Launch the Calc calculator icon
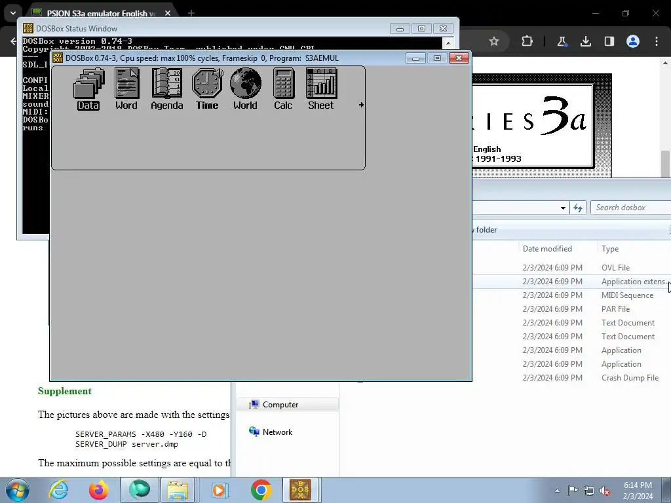The height and width of the screenshot is (503, 671). pyautogui.click(x=283, y=88)
